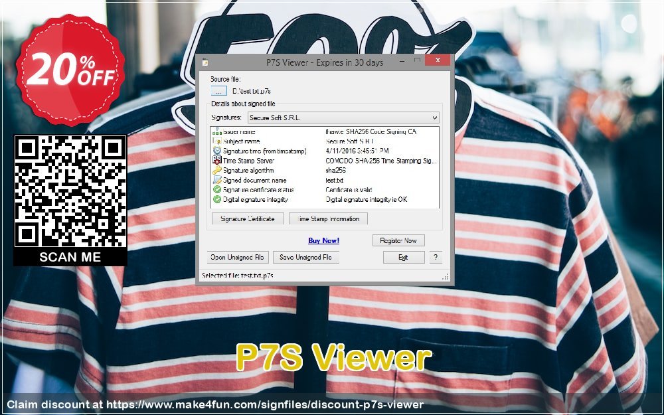Viewport: 664px width, 415px height.
Task: Click the D:\test.txt.p7s source file path
Action: 252,91
